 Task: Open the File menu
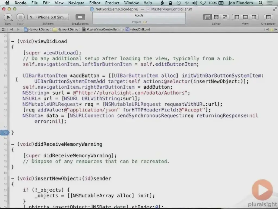click(x=34, y=3)
